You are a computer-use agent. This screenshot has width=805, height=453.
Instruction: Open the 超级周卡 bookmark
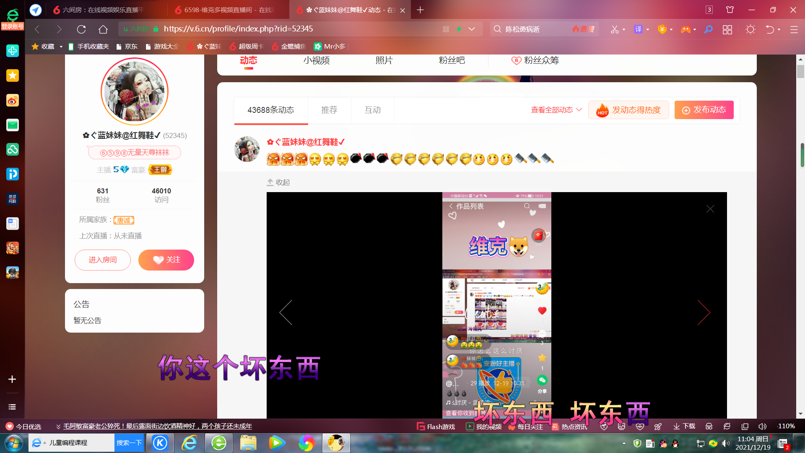point(247,47)
